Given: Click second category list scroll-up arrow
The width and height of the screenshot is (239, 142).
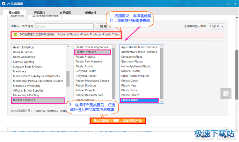Looking at the screenshot, I should pos(113,47).
